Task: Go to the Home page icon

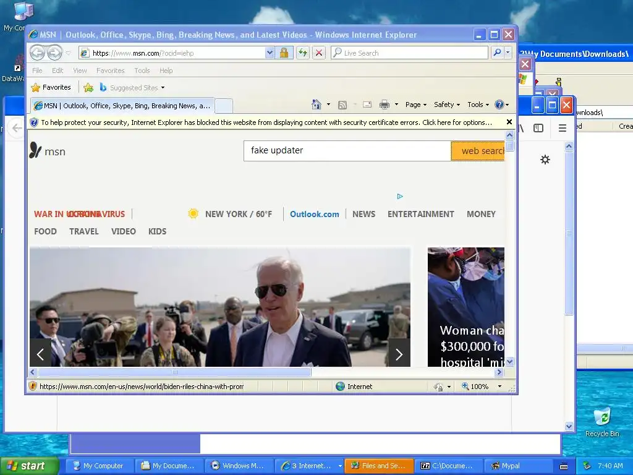Action: (316, 105)
